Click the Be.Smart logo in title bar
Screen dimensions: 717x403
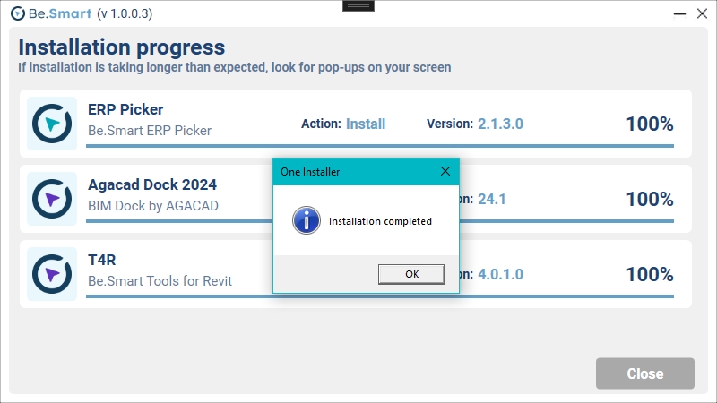tap(17, 13)
